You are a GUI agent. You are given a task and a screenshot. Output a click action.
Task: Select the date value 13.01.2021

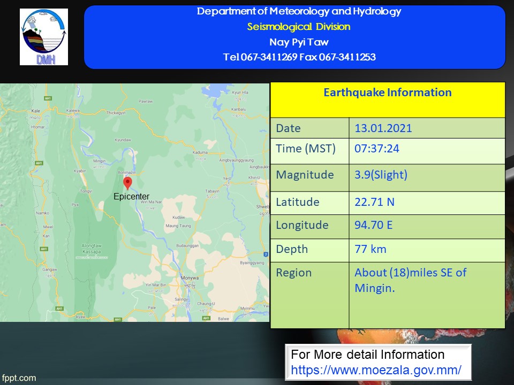(x=383, y=128)
